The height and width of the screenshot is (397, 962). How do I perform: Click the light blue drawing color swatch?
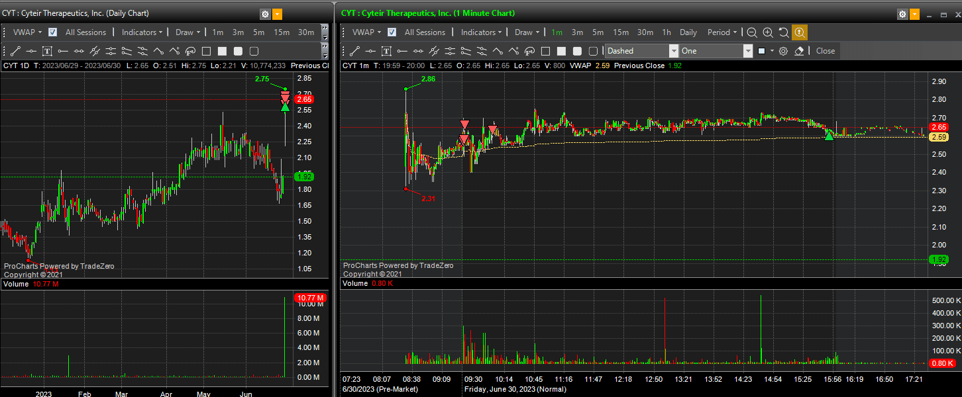pyautogui.click(x=762, y=51)
